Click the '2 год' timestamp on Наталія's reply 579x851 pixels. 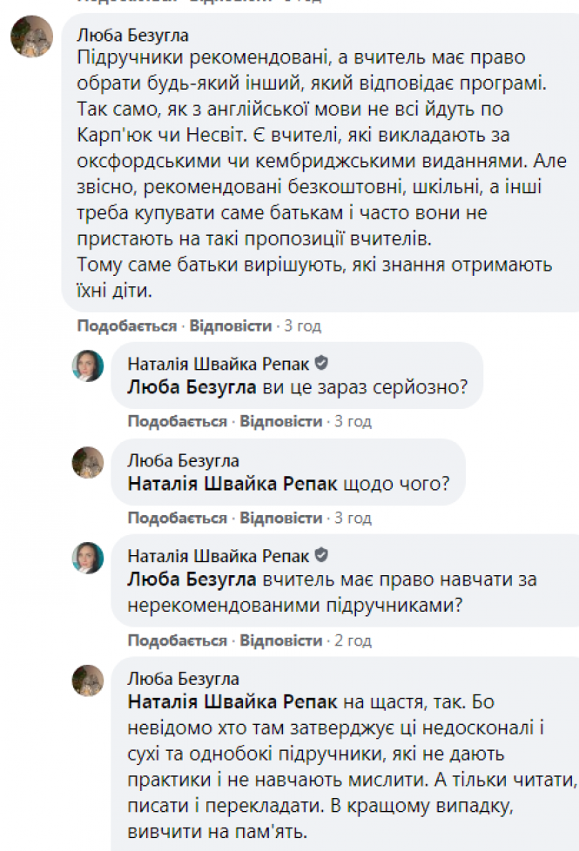pos(353,640)
